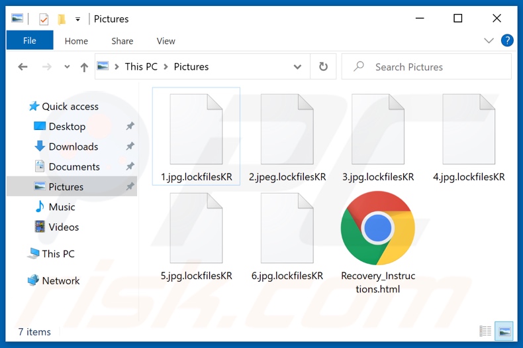Select the 6.jpg.lockfilesKR file icon
Viewport: 523px width, 348px height.
point(287,228)
